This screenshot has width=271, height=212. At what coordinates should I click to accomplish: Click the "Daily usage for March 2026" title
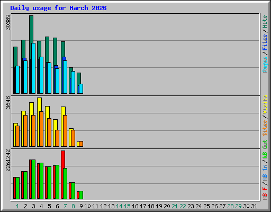(x=58, y=8)
